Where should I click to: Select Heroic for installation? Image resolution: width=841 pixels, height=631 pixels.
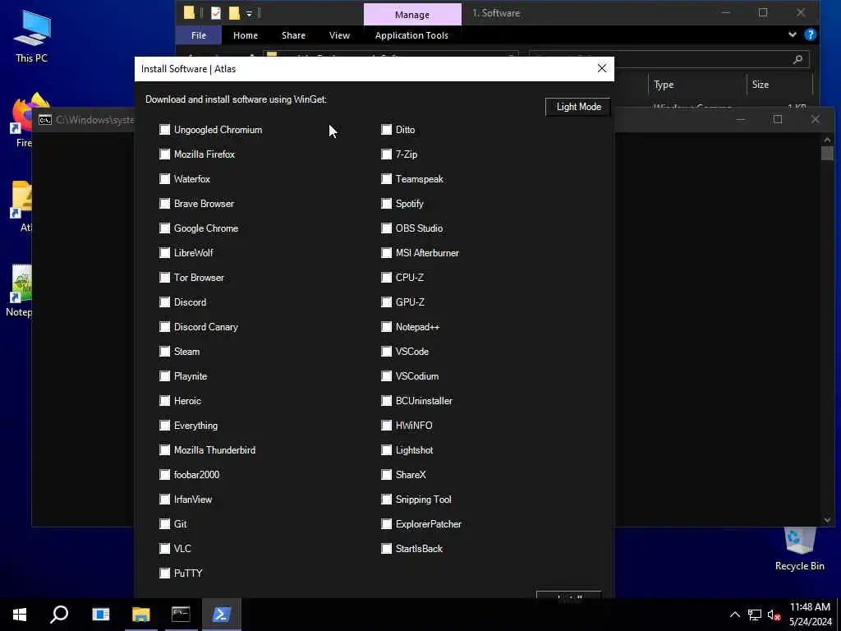[x=164, y=401]
